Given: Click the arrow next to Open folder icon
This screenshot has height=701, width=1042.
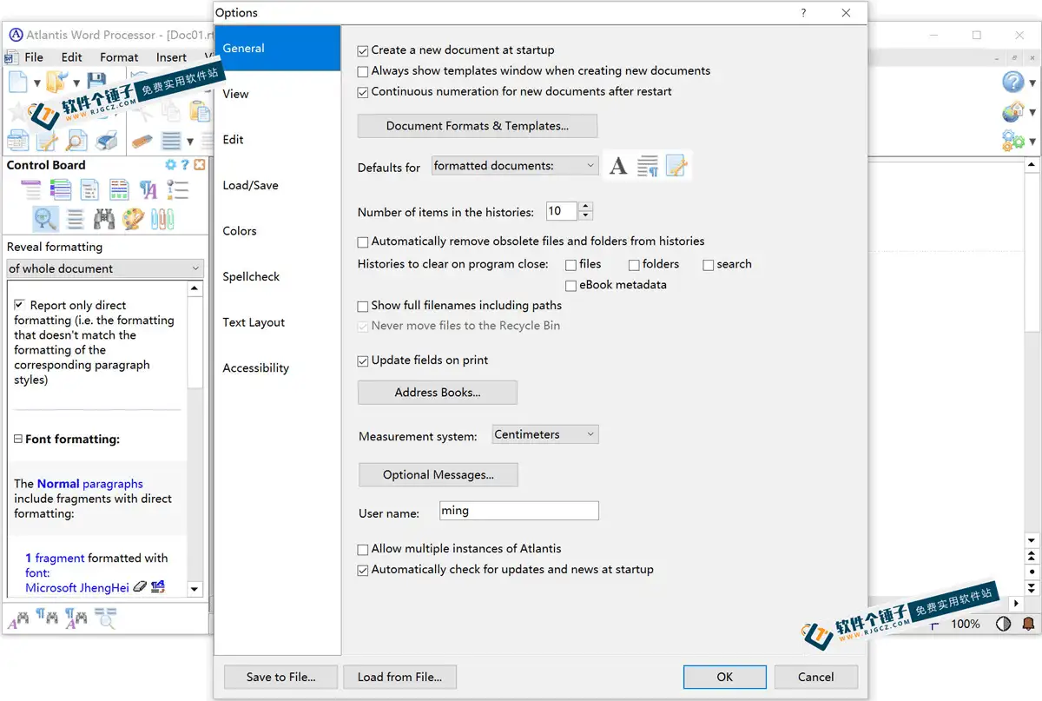Looking at the screenshot, I should [76, 84].
